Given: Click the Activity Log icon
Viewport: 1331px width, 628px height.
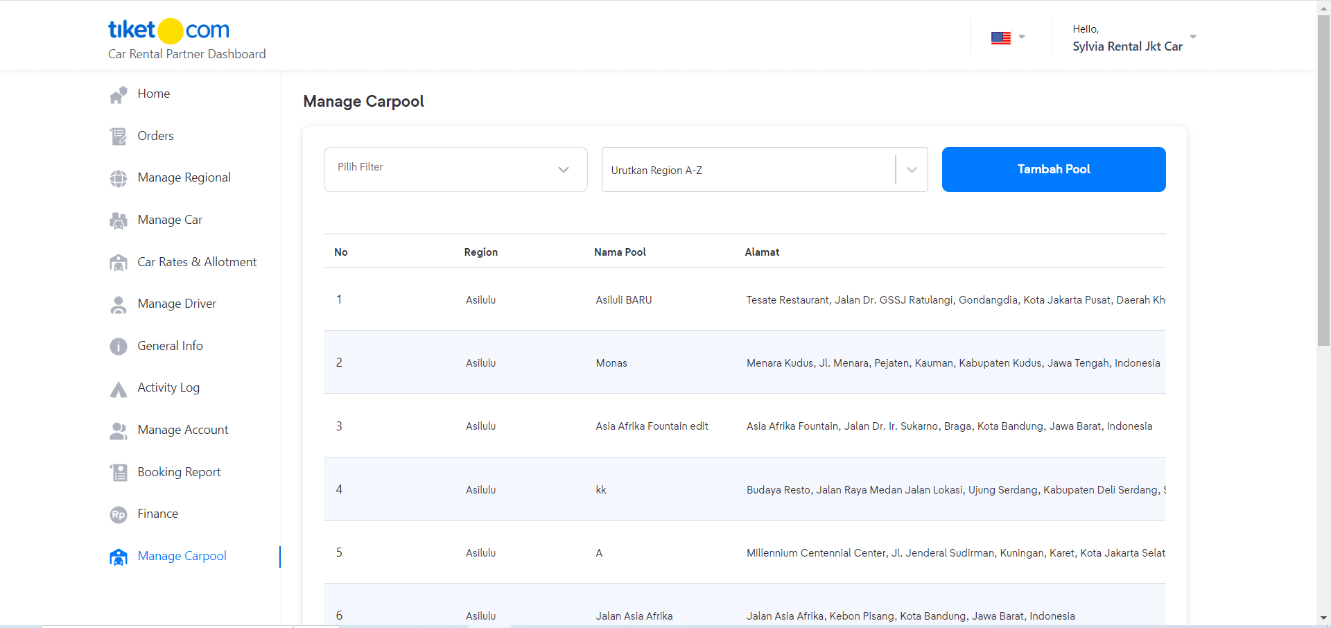Looking at the screenshot, I should click(x=119, y=389).
